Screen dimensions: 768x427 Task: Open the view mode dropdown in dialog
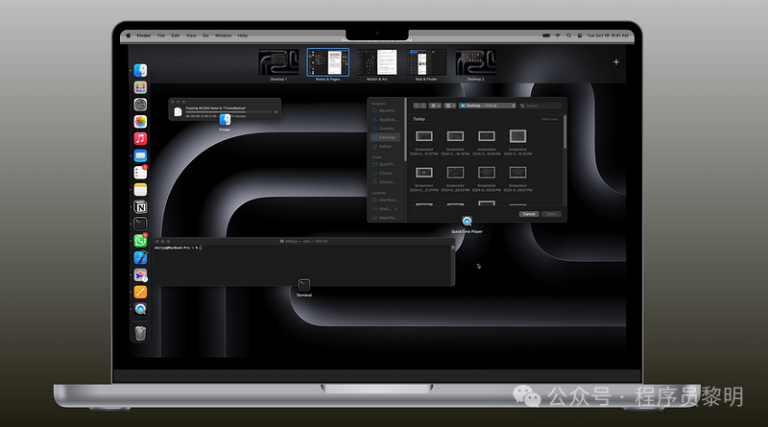pyautogui.click(x=435, y=106)
